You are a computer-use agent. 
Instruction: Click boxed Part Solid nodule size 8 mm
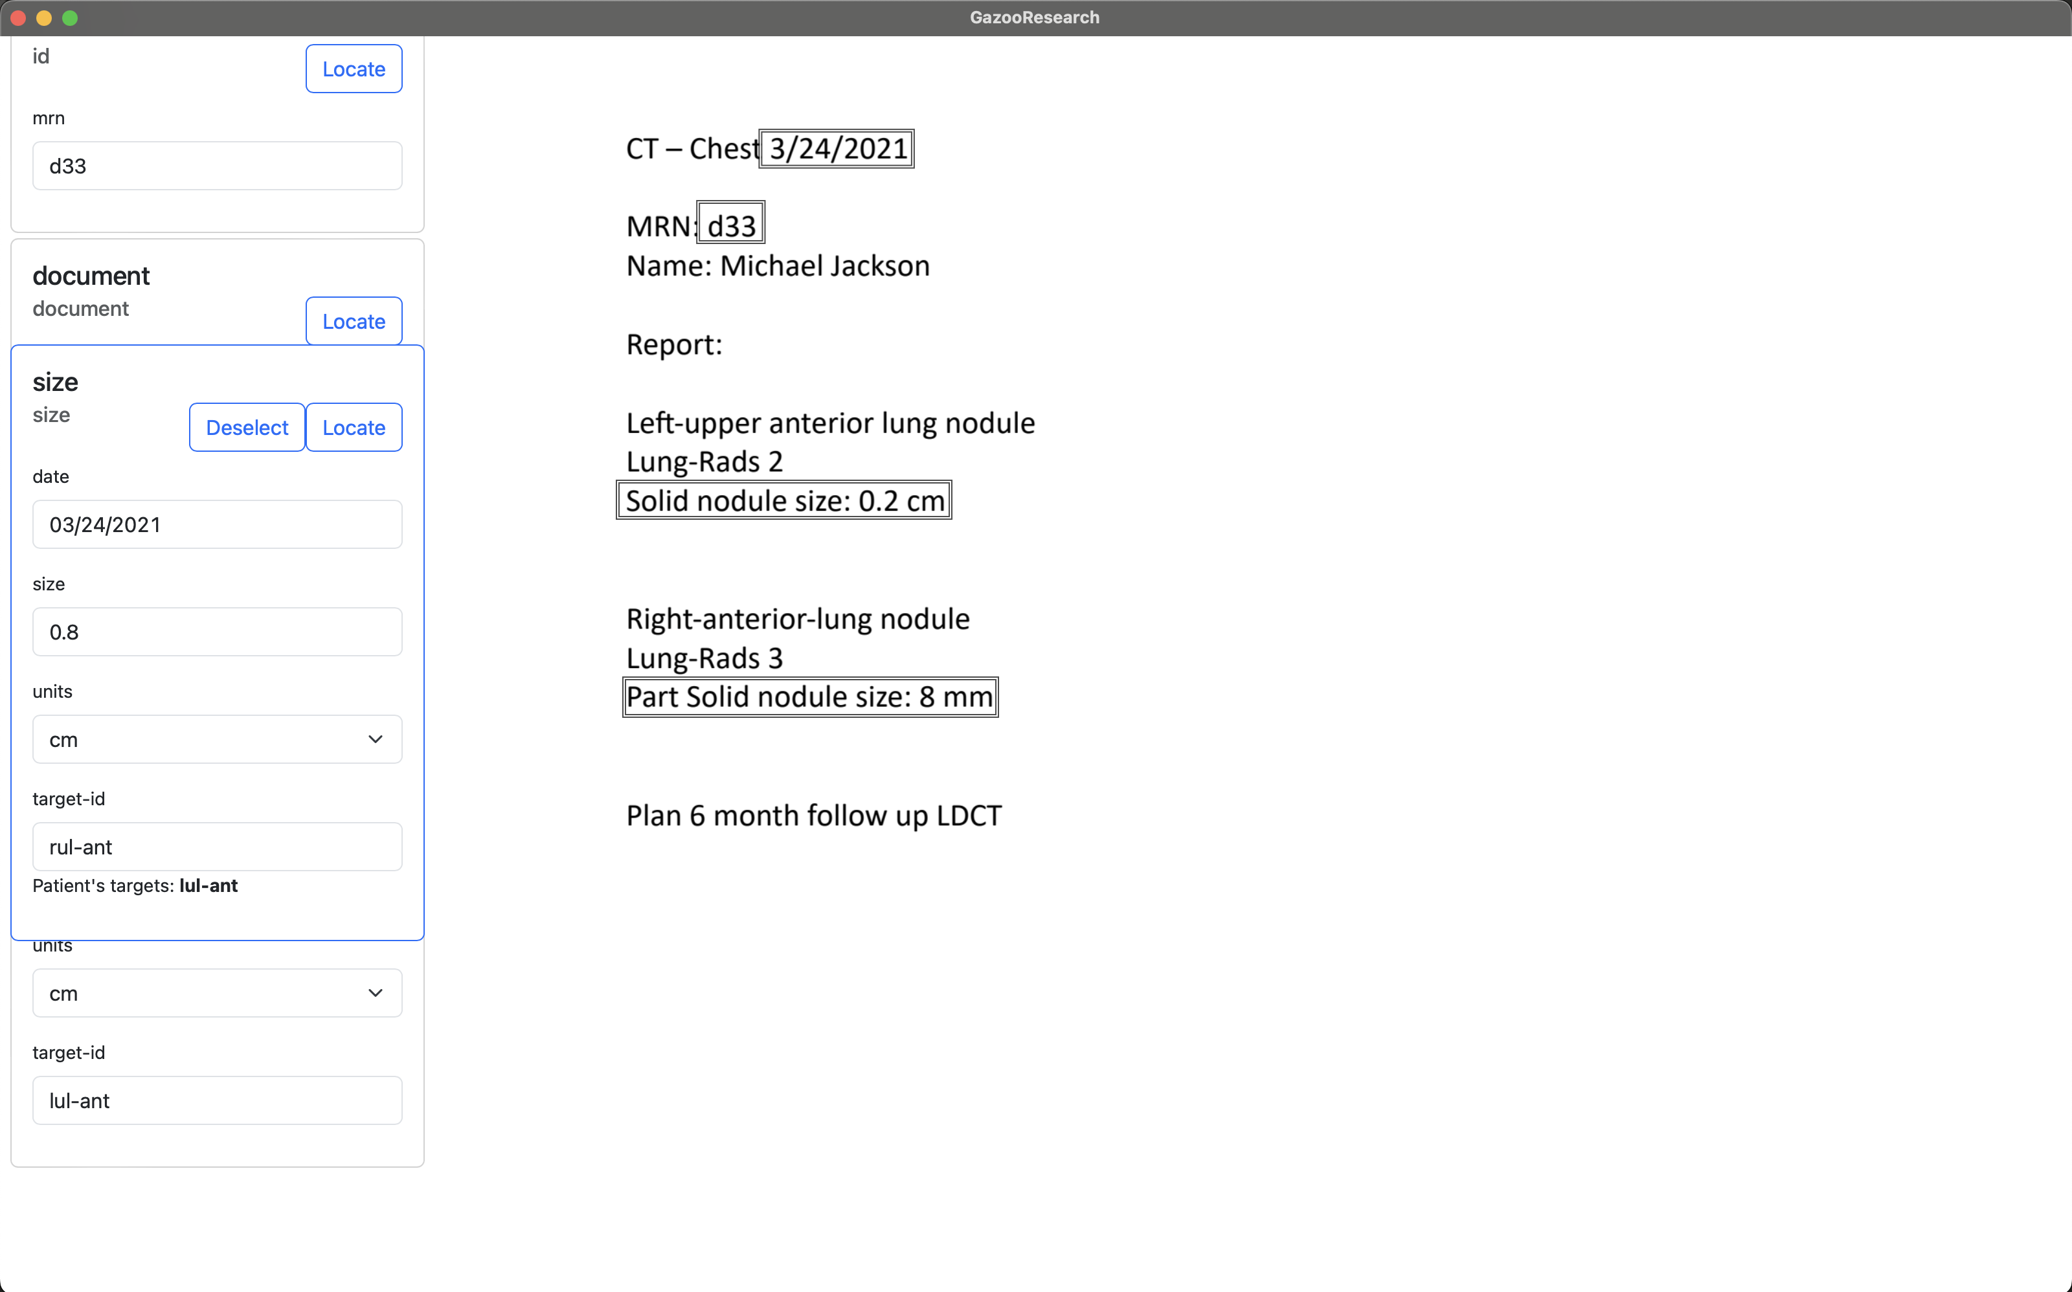809,697
